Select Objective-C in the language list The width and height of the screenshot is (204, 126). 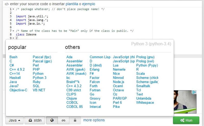[18, 90]
